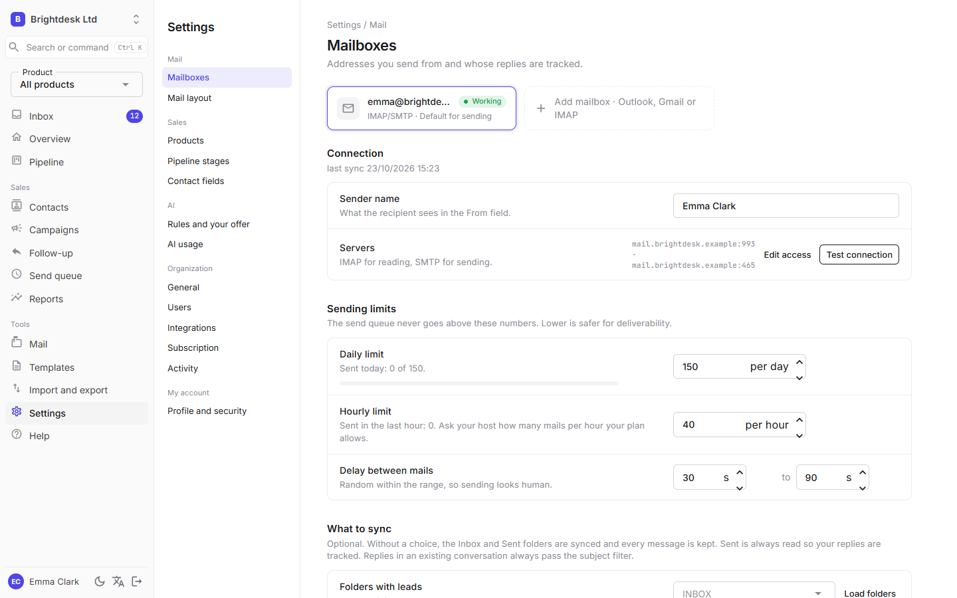Open Profile and security page
Screen dimensions: 957x598
[227, 411]
